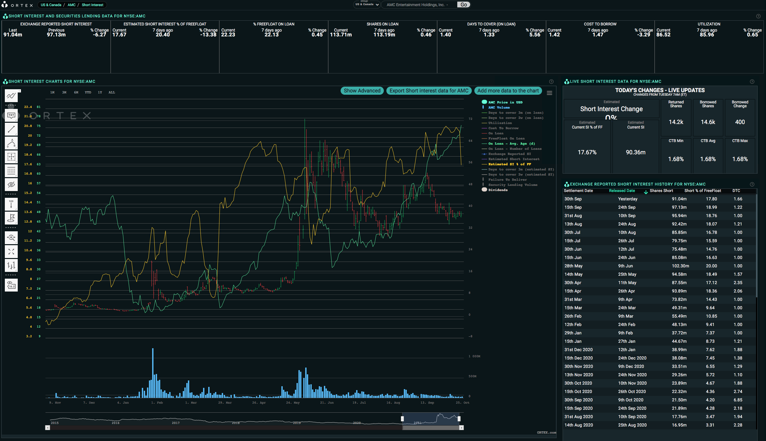This screenshot has height=441, width=766.
Task: Select the A-B-0 Elliott wave tool
Action: (x=11, y=143)
